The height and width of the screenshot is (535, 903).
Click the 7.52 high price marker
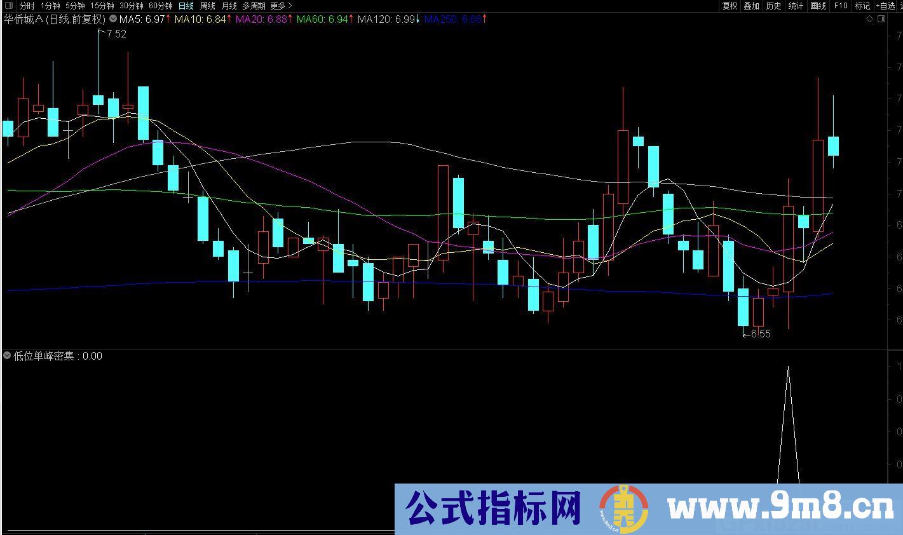(116, 34)
